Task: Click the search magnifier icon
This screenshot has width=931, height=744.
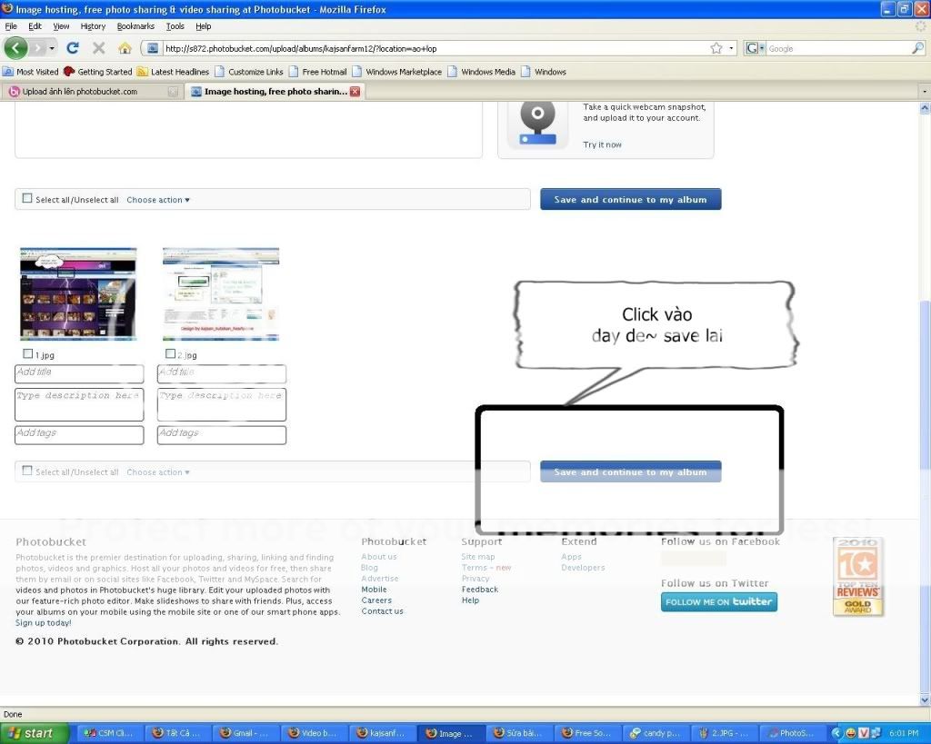Action: 918,48
